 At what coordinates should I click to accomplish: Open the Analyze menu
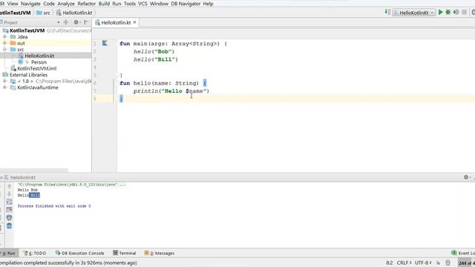pyautogui.click(x=66, y=4)
